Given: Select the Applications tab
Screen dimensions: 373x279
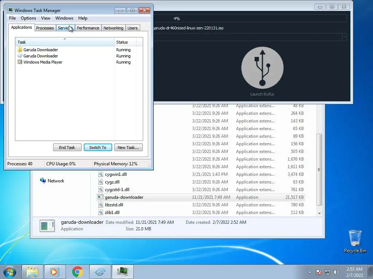Looking at the screenshot, I should coord(21,27).
